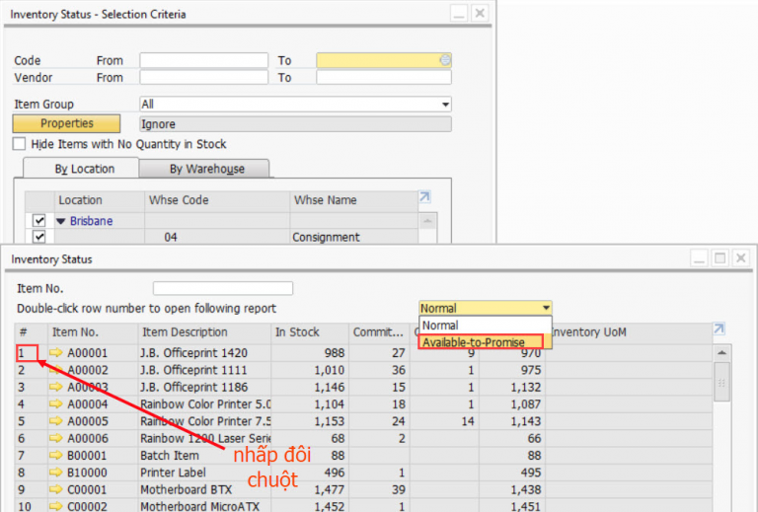Select row number 5 in inventory table

31,421
